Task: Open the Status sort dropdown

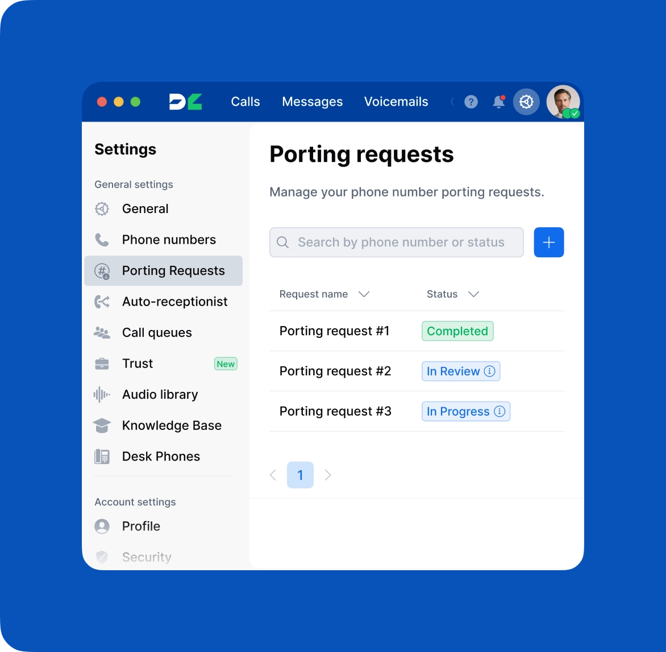Action: point(474,294)
